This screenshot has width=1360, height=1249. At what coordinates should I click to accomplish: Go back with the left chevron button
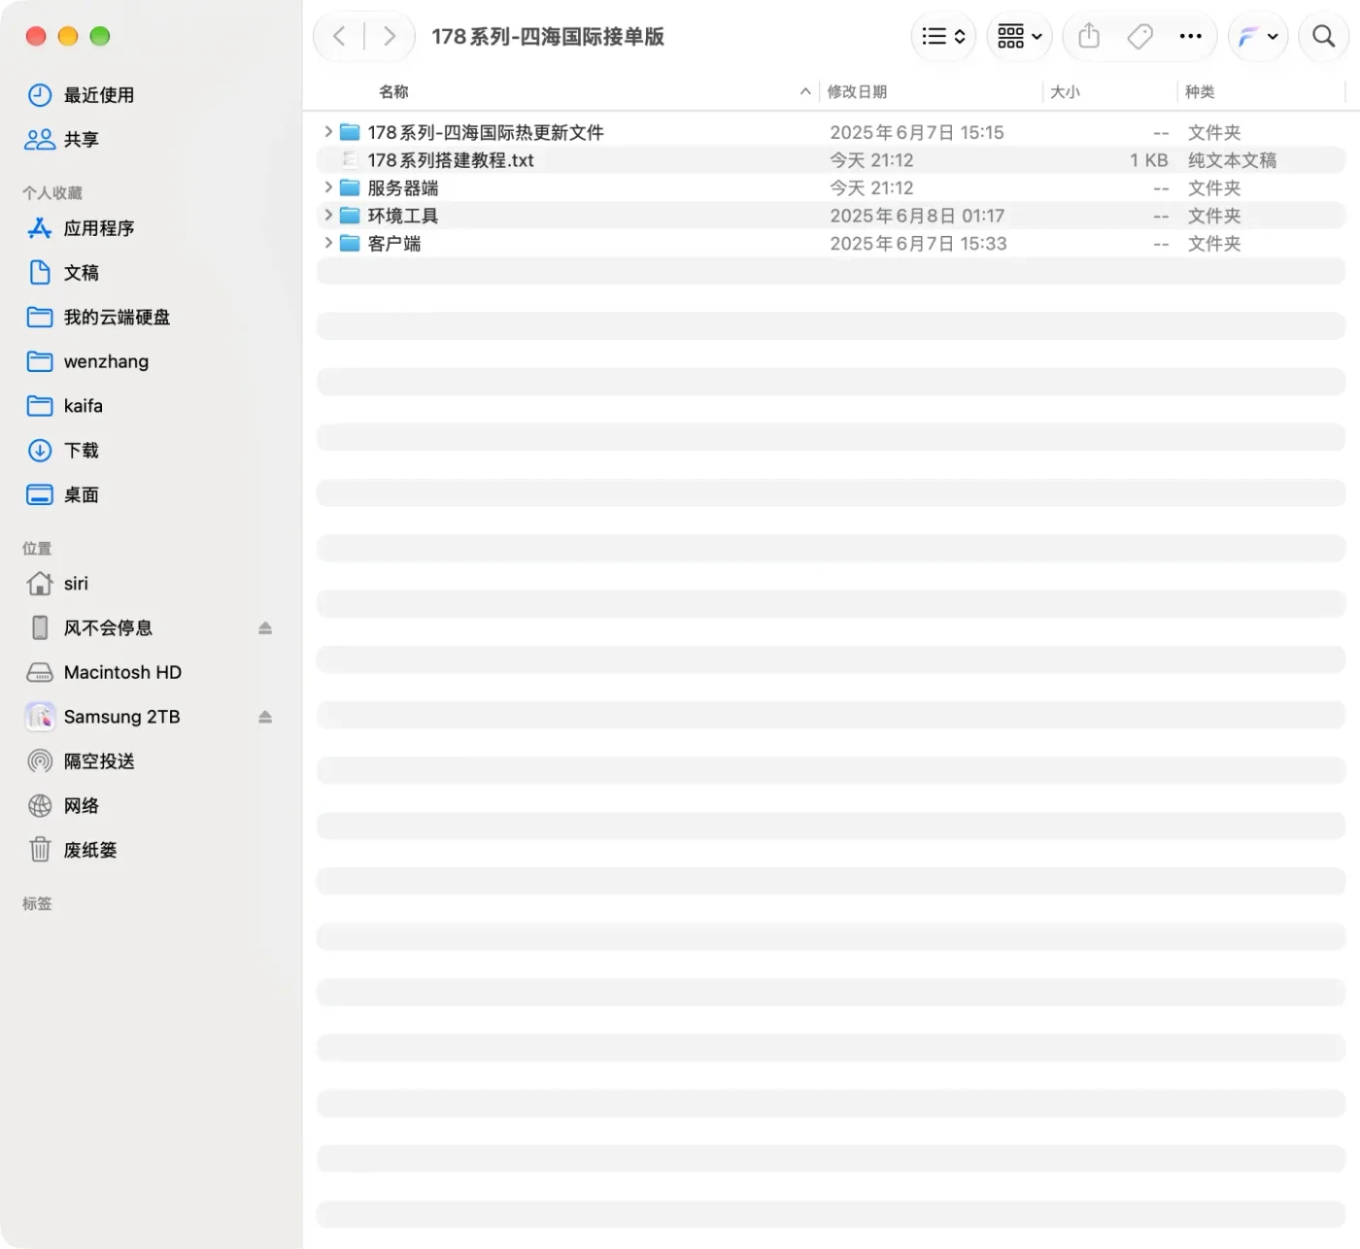(339, 37)
